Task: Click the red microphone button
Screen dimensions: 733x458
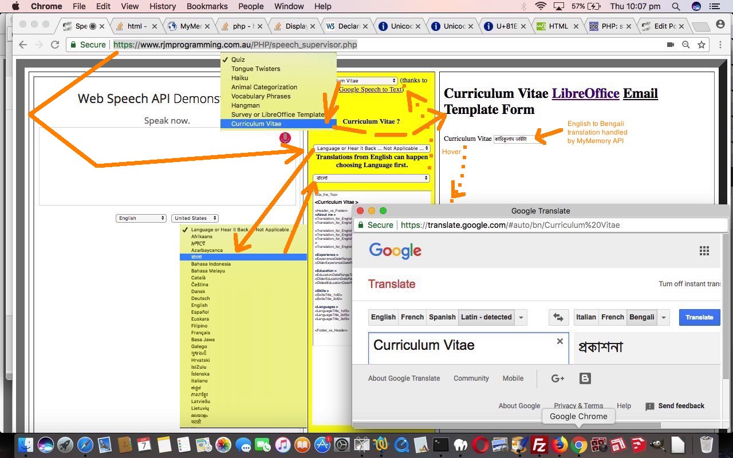Action: pyautogui.click(x=285, y=138)
